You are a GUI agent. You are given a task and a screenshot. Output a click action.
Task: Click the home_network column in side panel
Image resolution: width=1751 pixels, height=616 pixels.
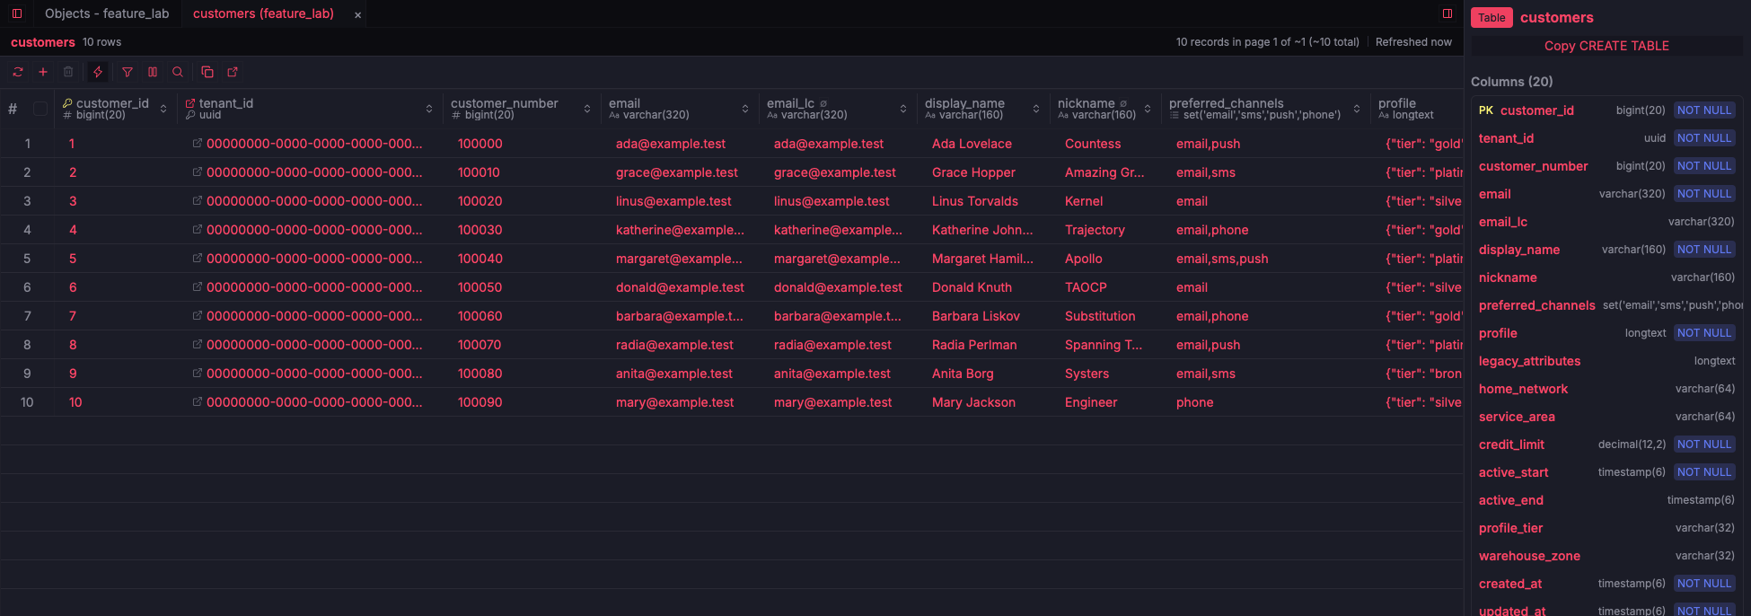click(1606, 389)
